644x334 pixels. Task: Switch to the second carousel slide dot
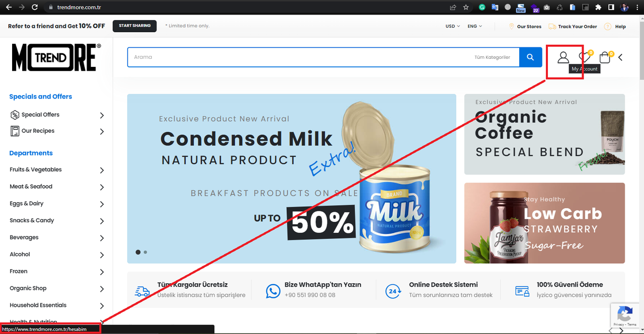click(145, 252)
